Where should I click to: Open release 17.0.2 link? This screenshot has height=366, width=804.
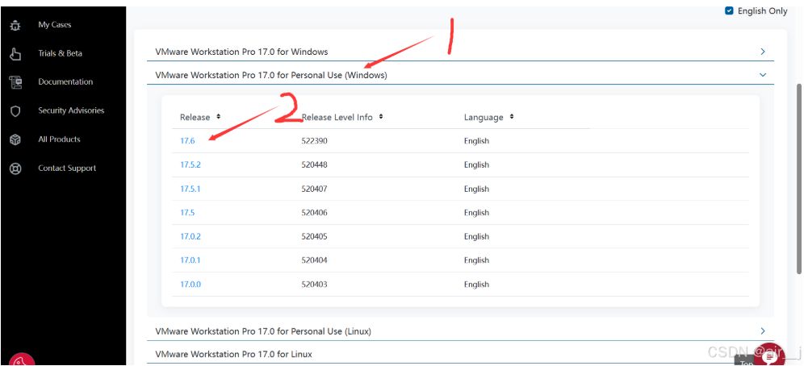191,236
